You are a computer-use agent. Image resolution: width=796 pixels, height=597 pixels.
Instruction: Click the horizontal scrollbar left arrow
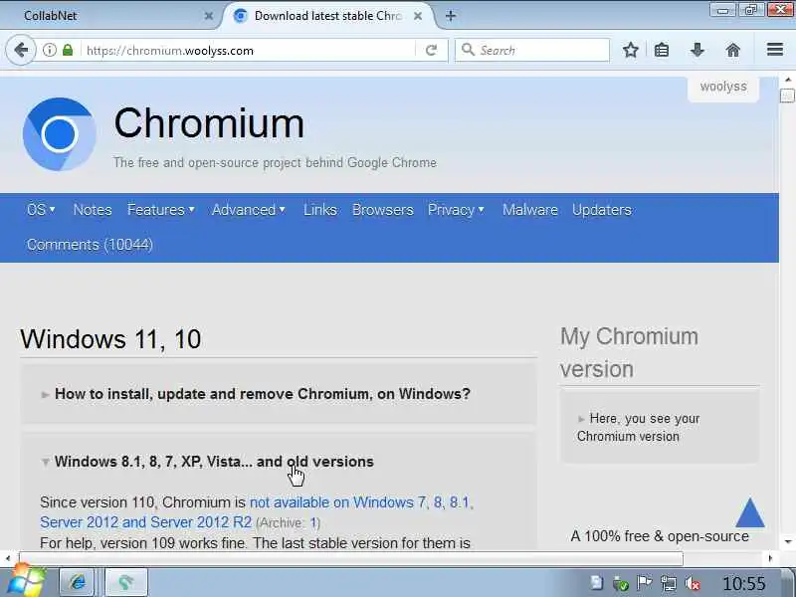click(8, 558)
